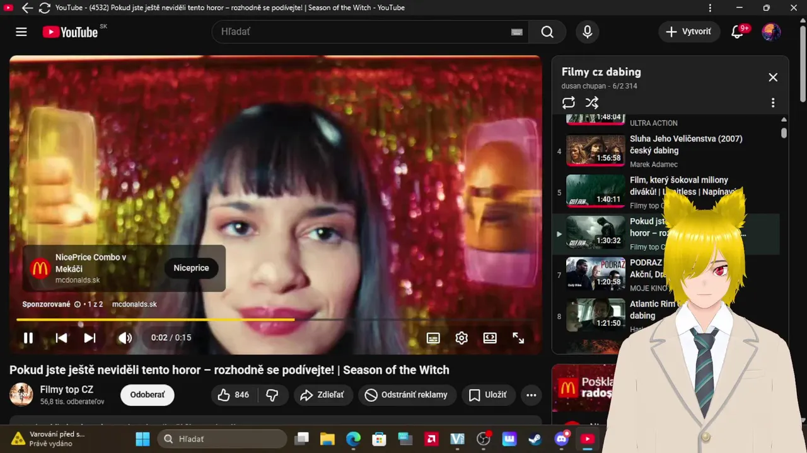This screenshot has height=453, width=807.
Task: Click the Windows taskbar Hľadať search box
Action: coord(222,439)
